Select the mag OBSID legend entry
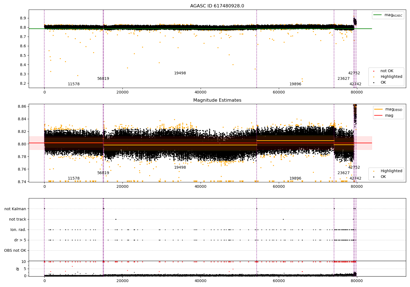The width and height of the screenshot is (410, 287). click(388, 109)
